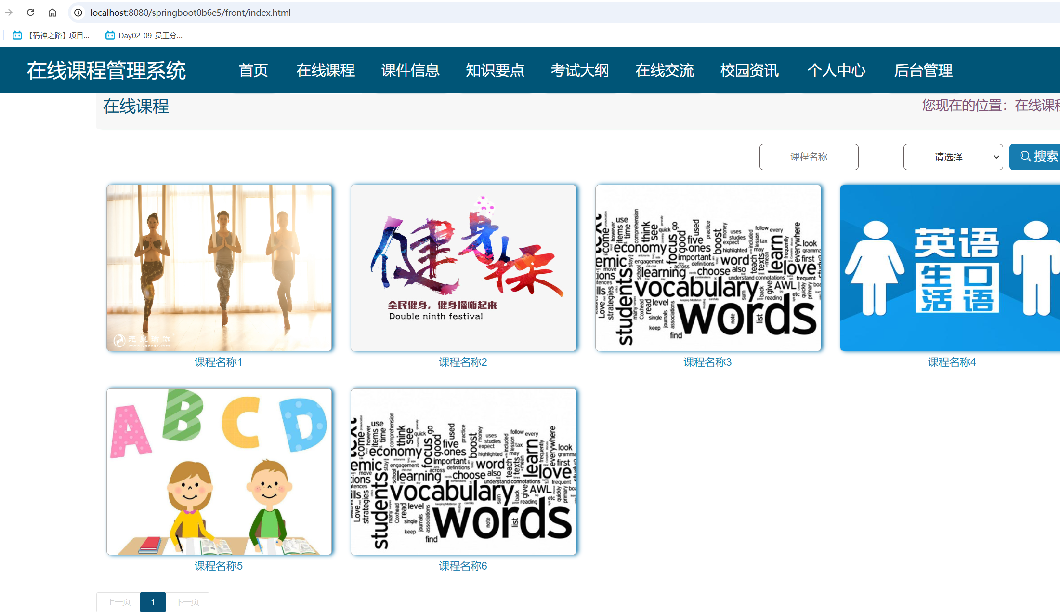Image resolution: width=1060 pixels, height=613 pixels.
Task: Click the browser home icon
Action: [x=52, y=13]
